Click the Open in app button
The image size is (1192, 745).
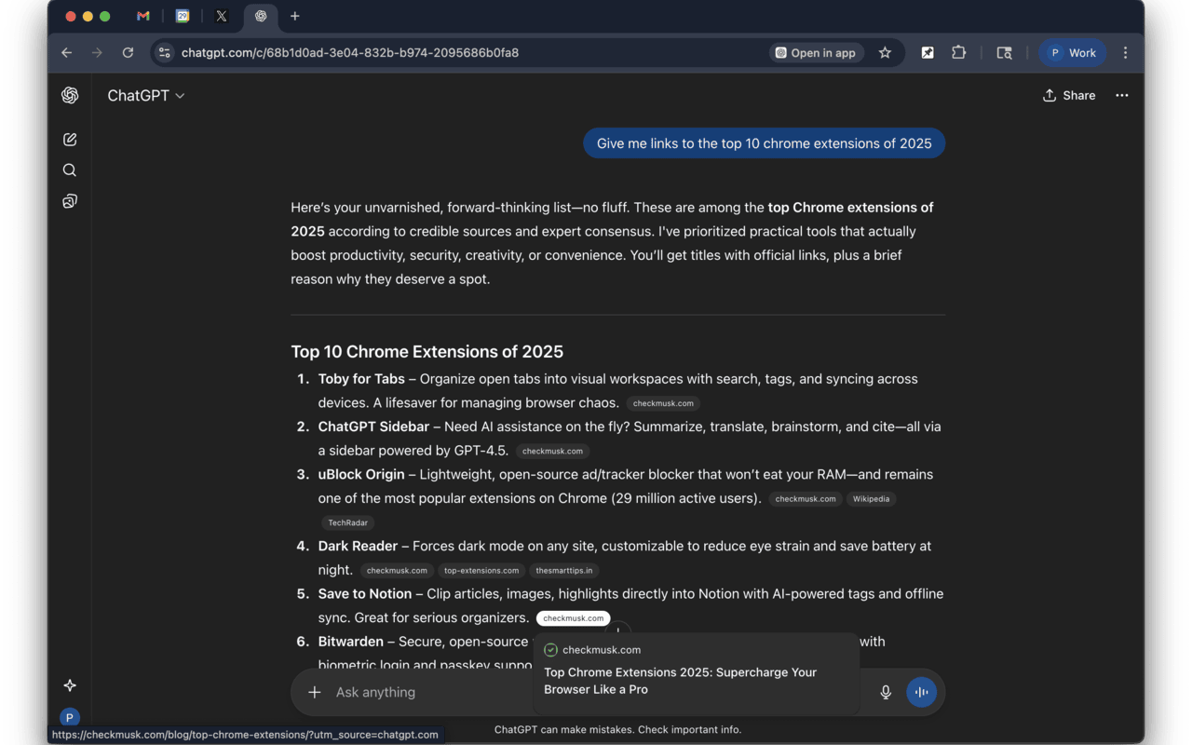(x=816, y=53)
